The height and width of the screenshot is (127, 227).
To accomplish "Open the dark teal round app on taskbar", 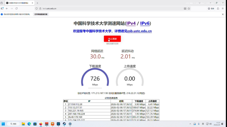I will 58,124.
